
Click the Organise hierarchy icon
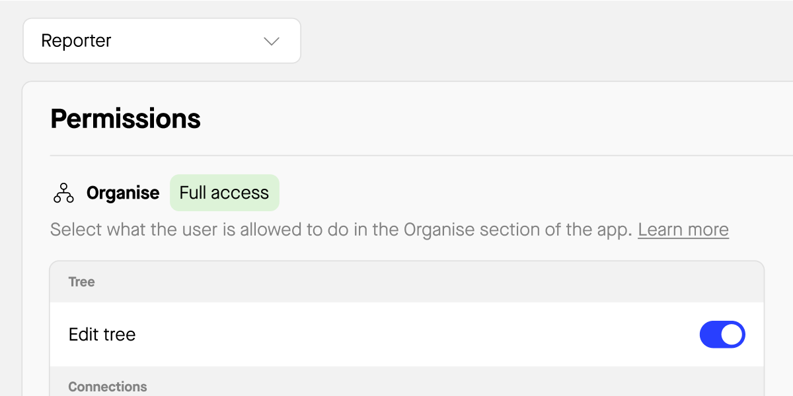point(63,193)
